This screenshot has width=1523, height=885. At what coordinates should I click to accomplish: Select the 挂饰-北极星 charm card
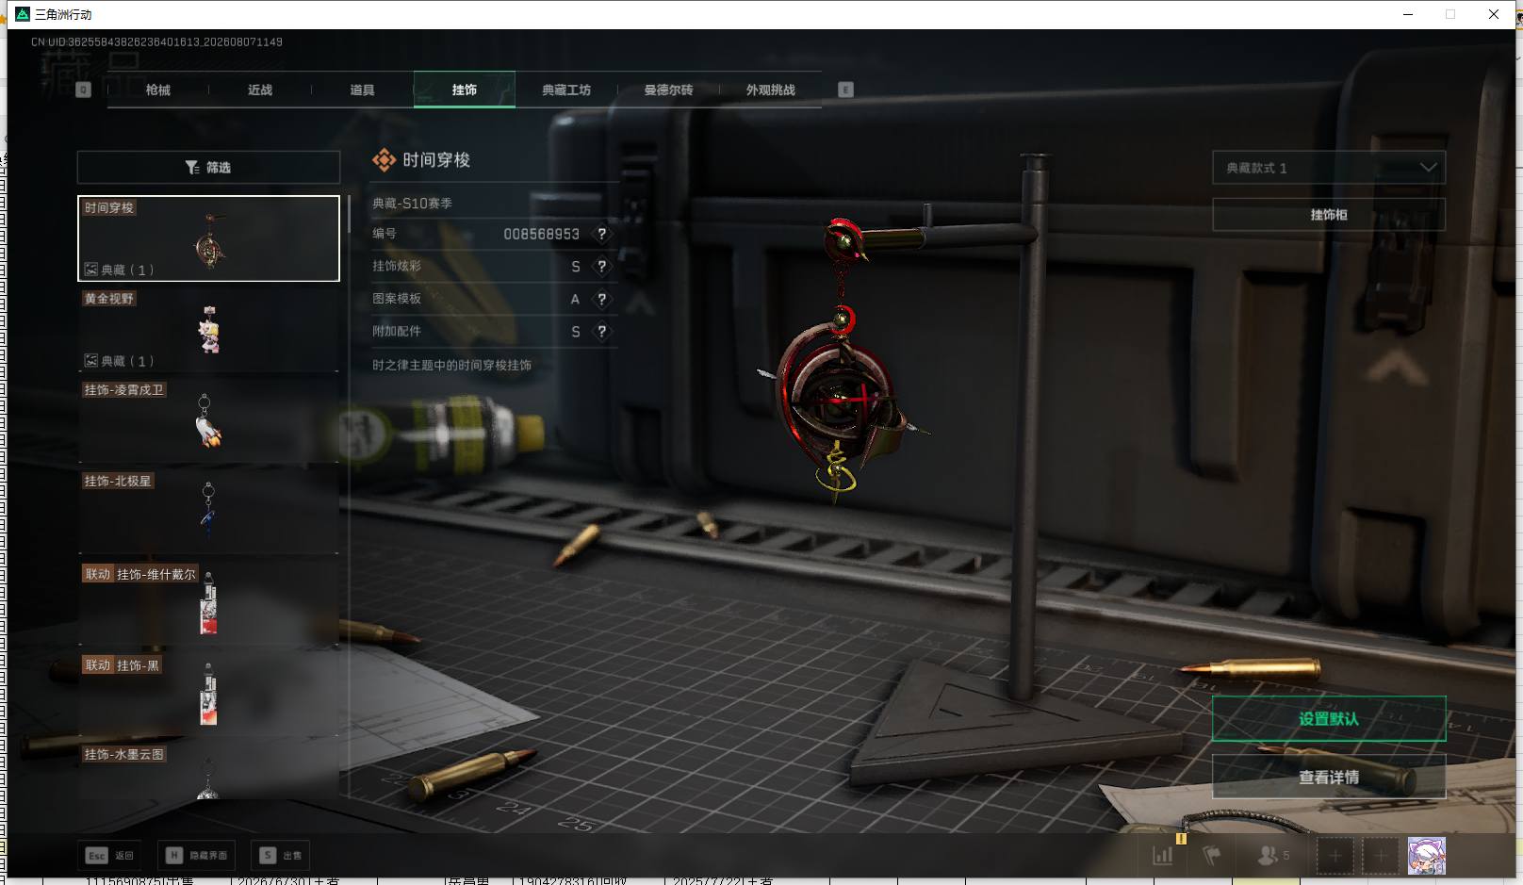[208, 512]
